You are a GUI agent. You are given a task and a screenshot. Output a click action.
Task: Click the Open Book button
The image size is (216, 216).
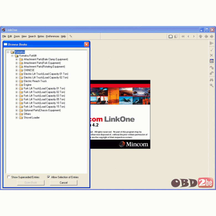[x=31, y=183]
